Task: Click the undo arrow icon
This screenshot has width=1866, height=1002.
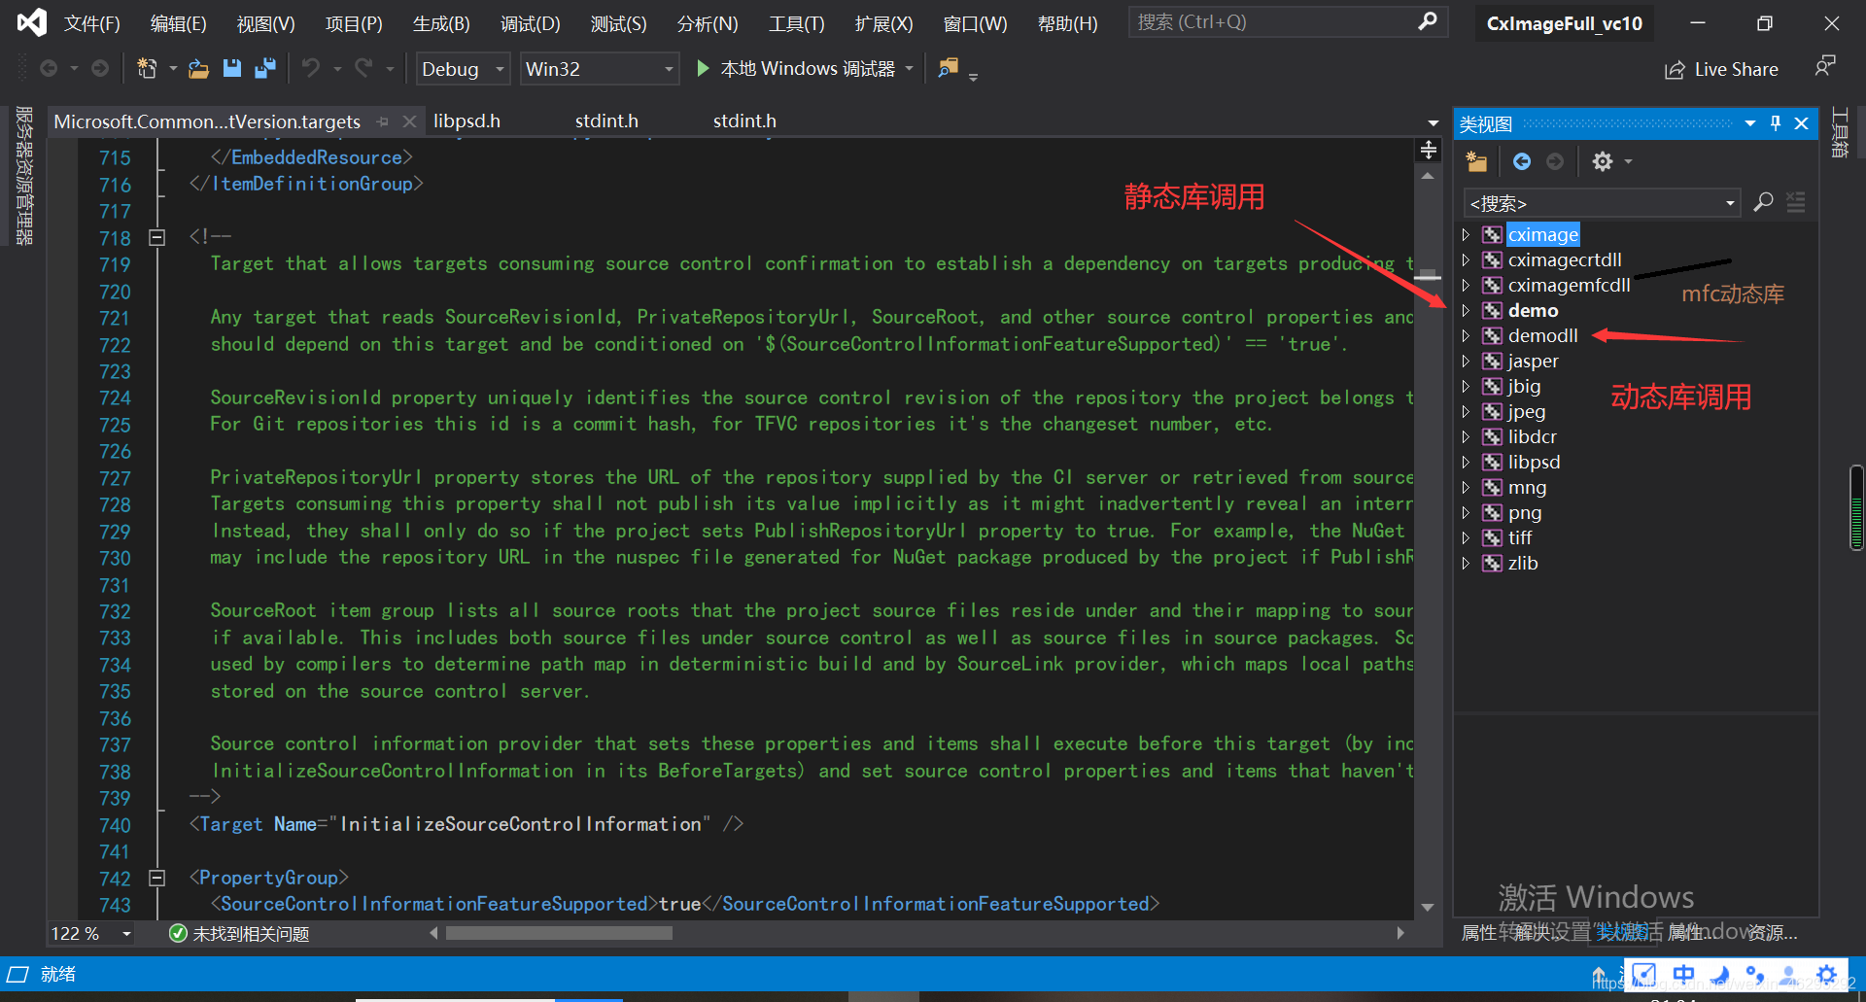Action: 311,68
